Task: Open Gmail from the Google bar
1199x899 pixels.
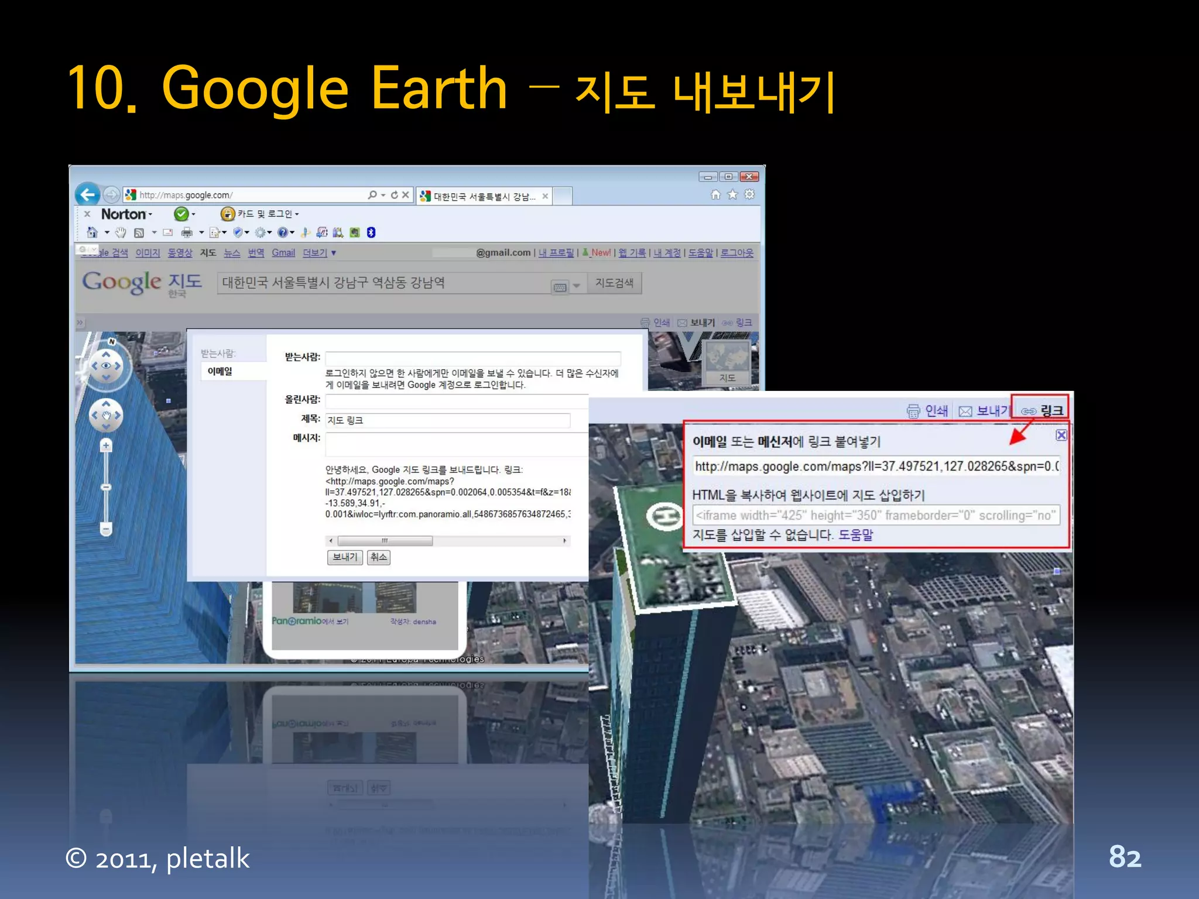Action: [x=283, y=253]
